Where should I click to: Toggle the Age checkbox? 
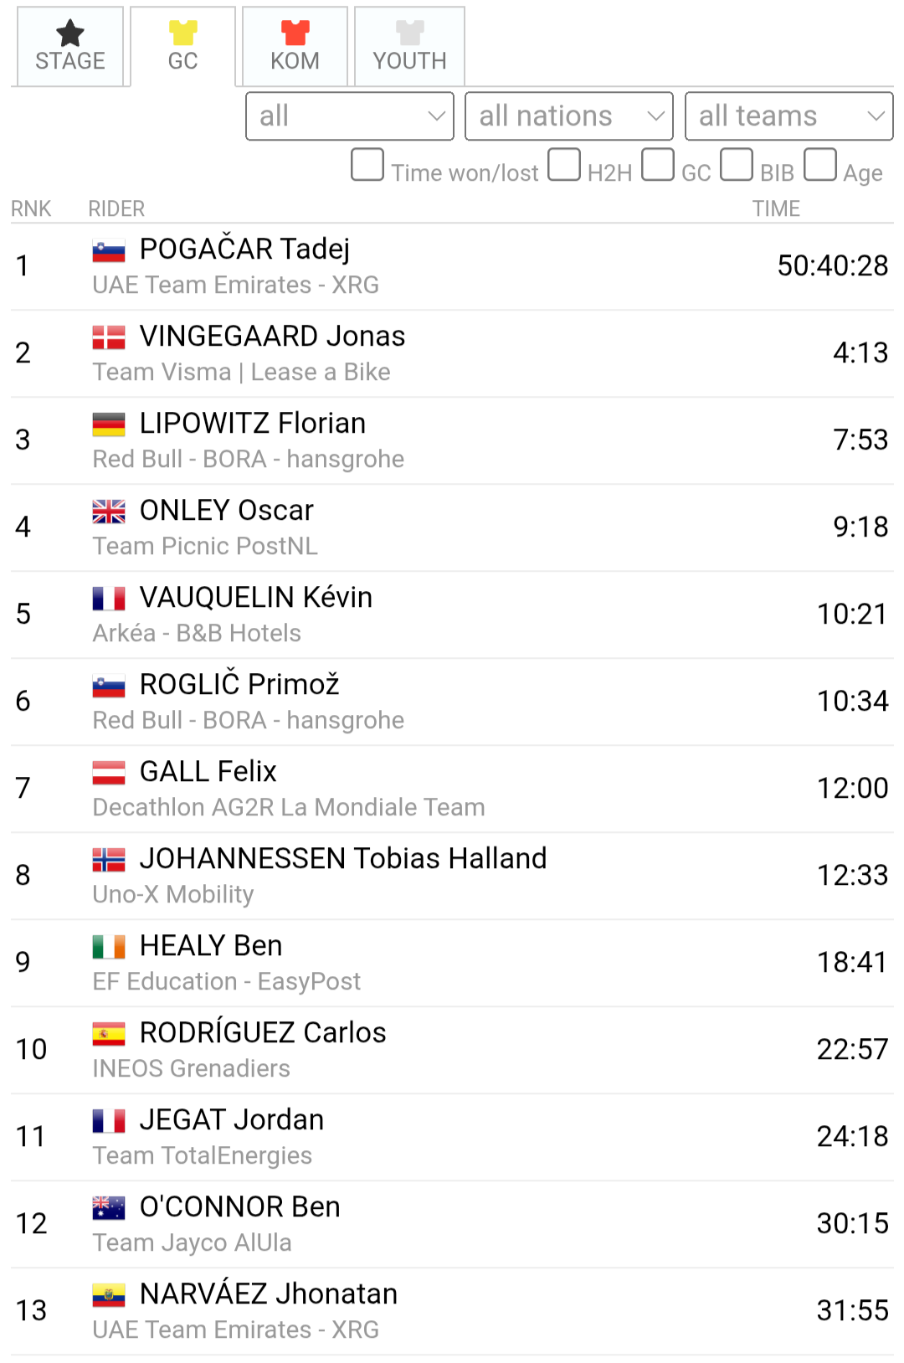(820, 165)
